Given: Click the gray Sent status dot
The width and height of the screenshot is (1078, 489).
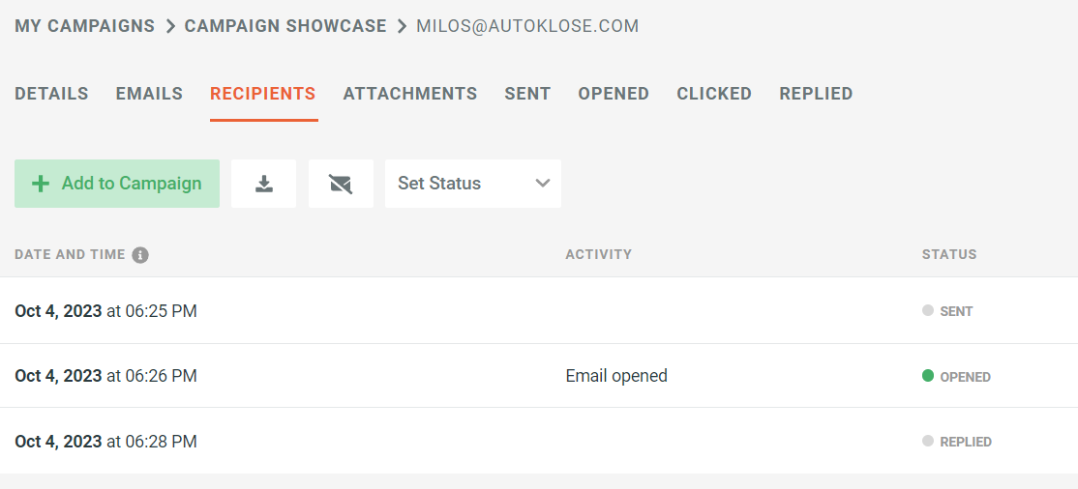Looking at the screenshot, I should pyautogui.click(x=927, y=310).
